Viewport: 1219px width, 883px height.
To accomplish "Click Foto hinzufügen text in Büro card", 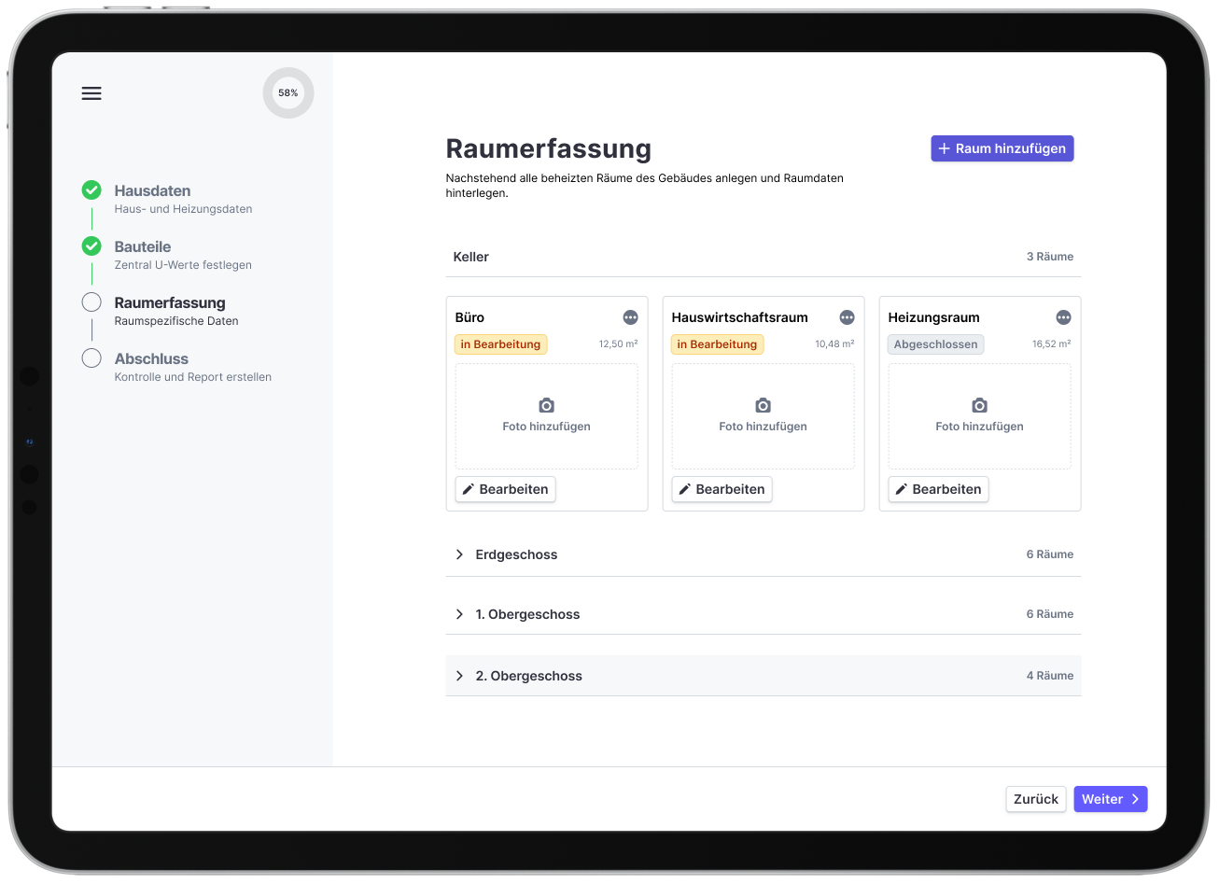I will [547, 427].
